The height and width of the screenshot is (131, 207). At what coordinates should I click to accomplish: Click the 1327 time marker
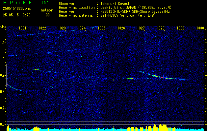click(141, 28)
